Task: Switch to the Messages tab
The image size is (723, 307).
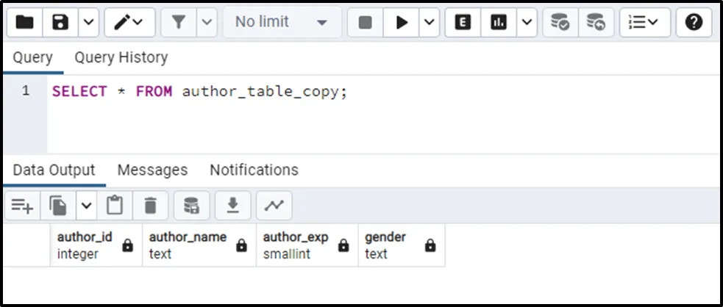Action: coord(152,170)
